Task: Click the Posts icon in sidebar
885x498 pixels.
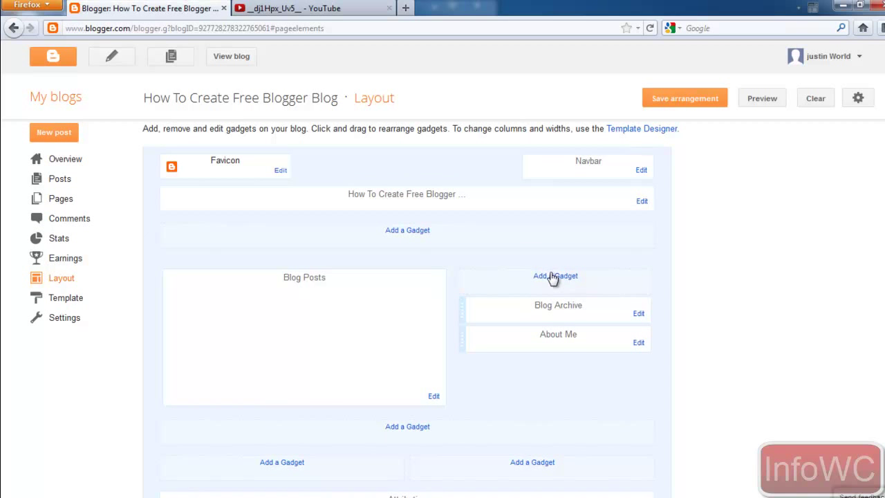Action: [x=37, y=178]
